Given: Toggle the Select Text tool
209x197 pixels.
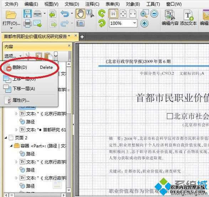Looking at the screenshot, I should pos(90,14).
